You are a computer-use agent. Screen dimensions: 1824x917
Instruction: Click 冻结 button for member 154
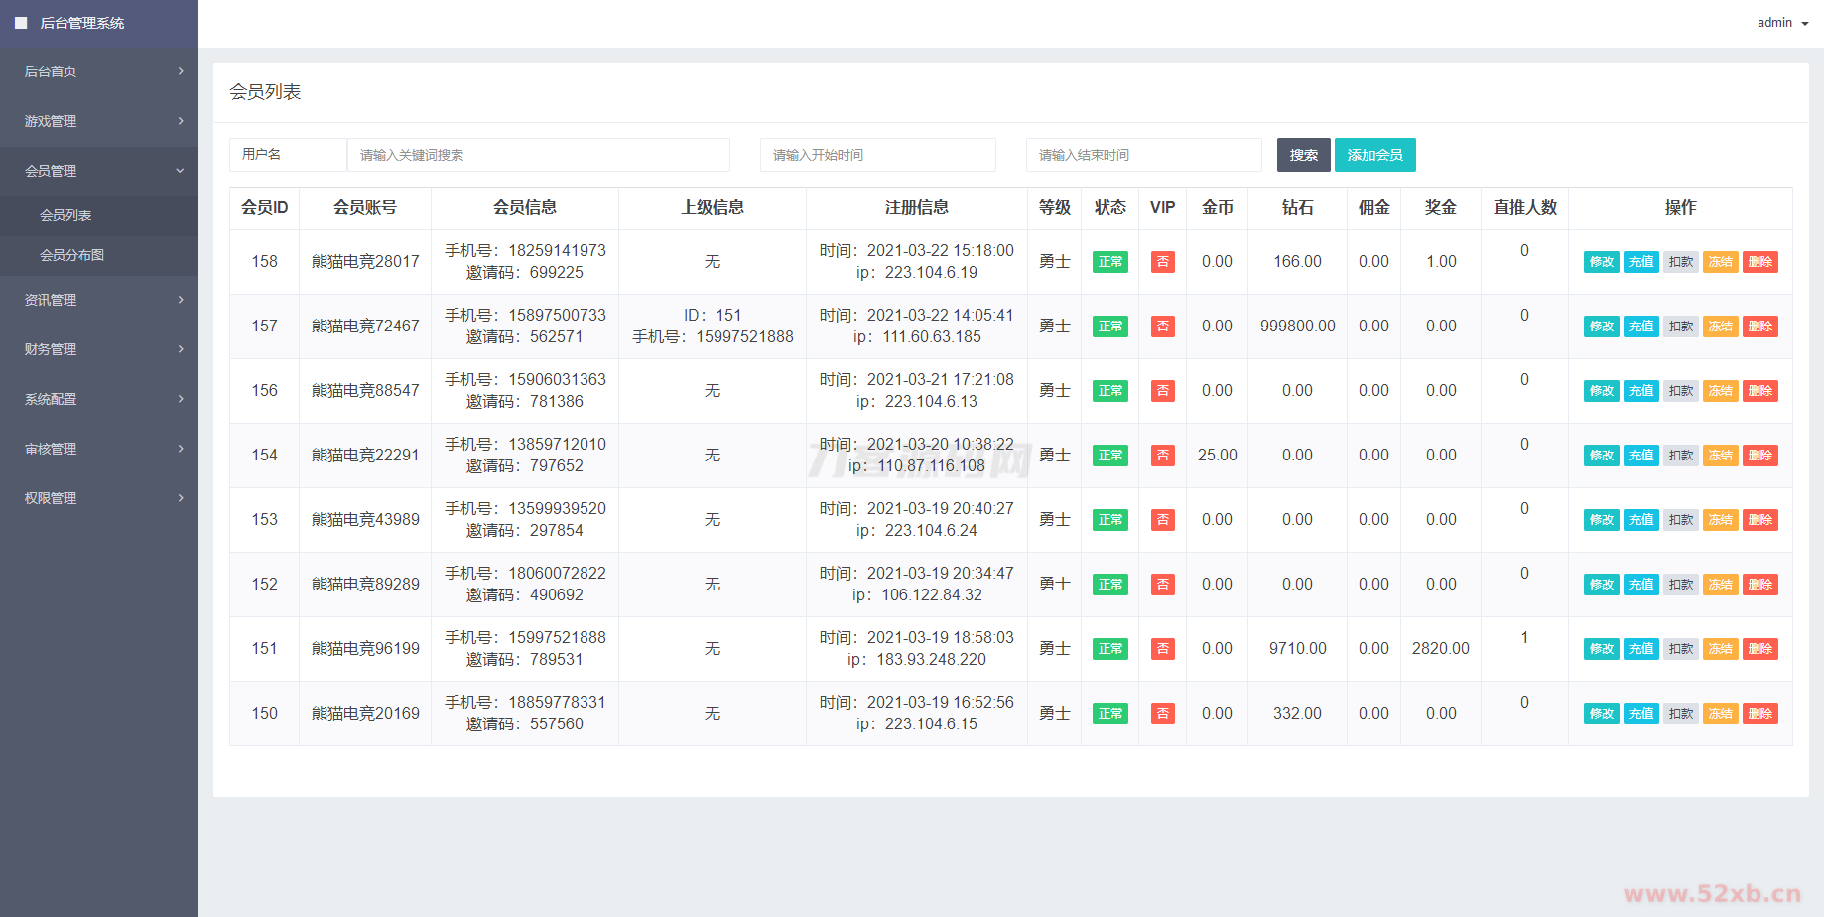point(1720,456)
